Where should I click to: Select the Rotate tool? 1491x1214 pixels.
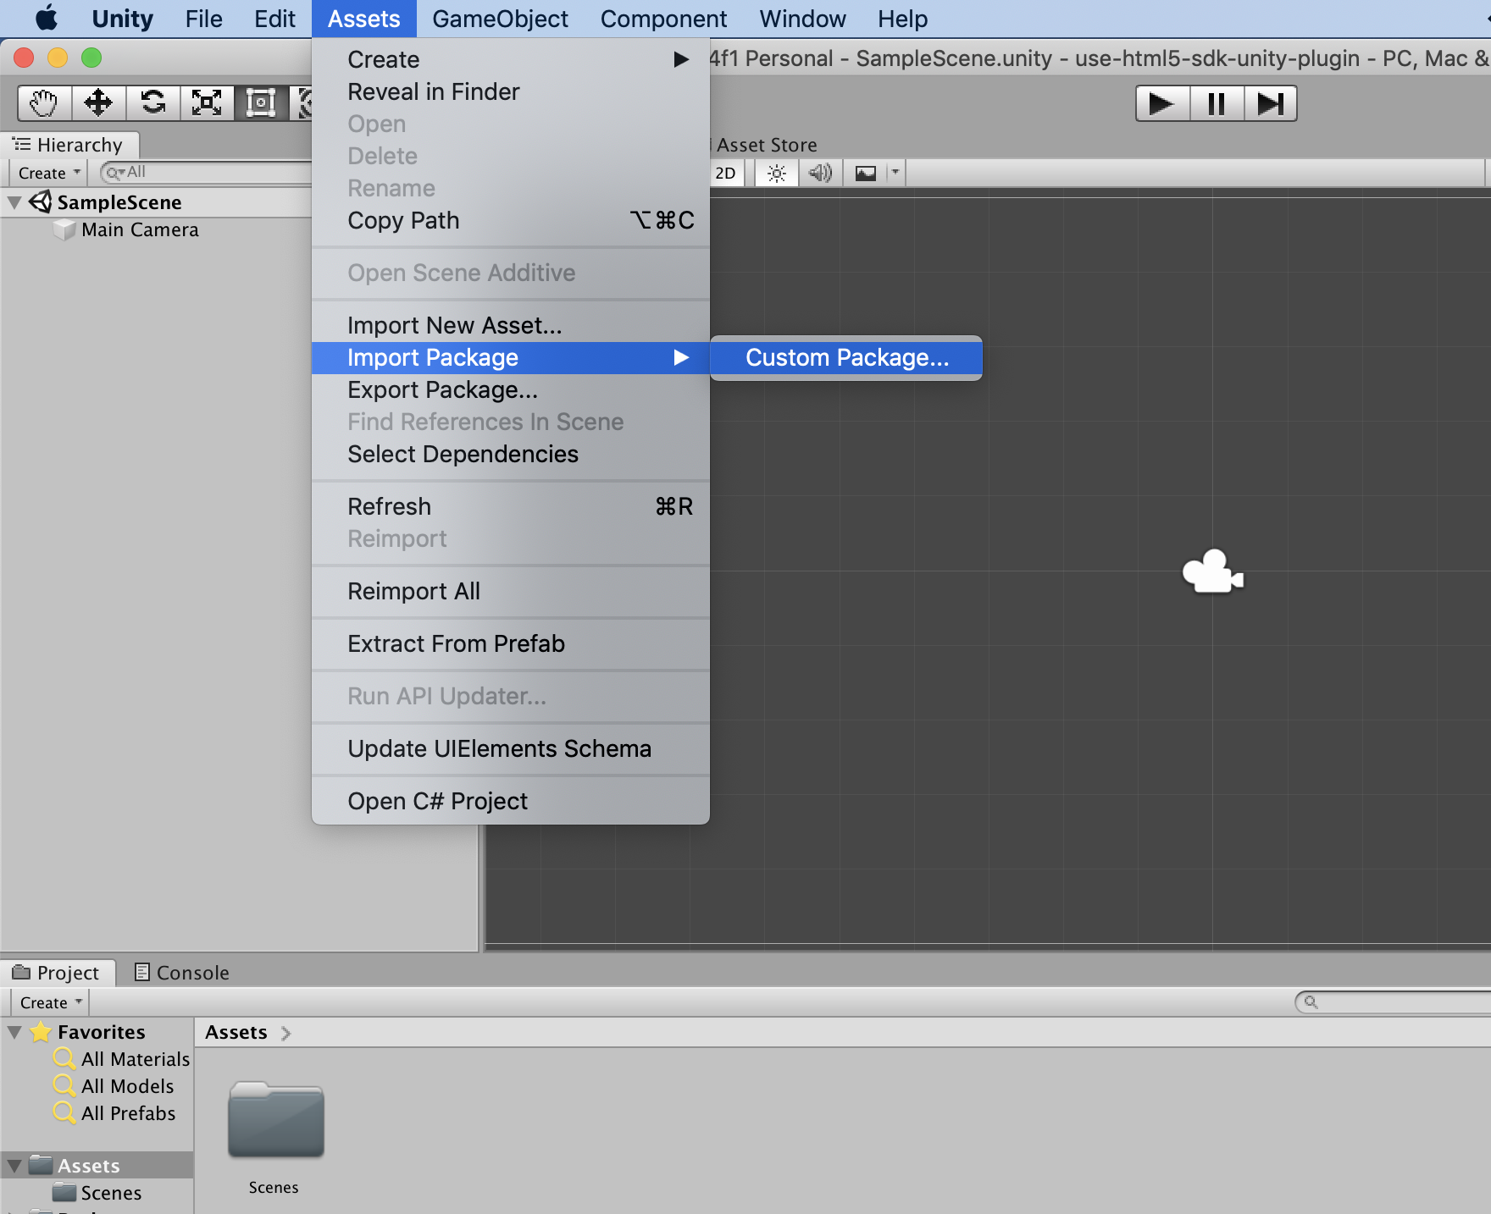153,103
